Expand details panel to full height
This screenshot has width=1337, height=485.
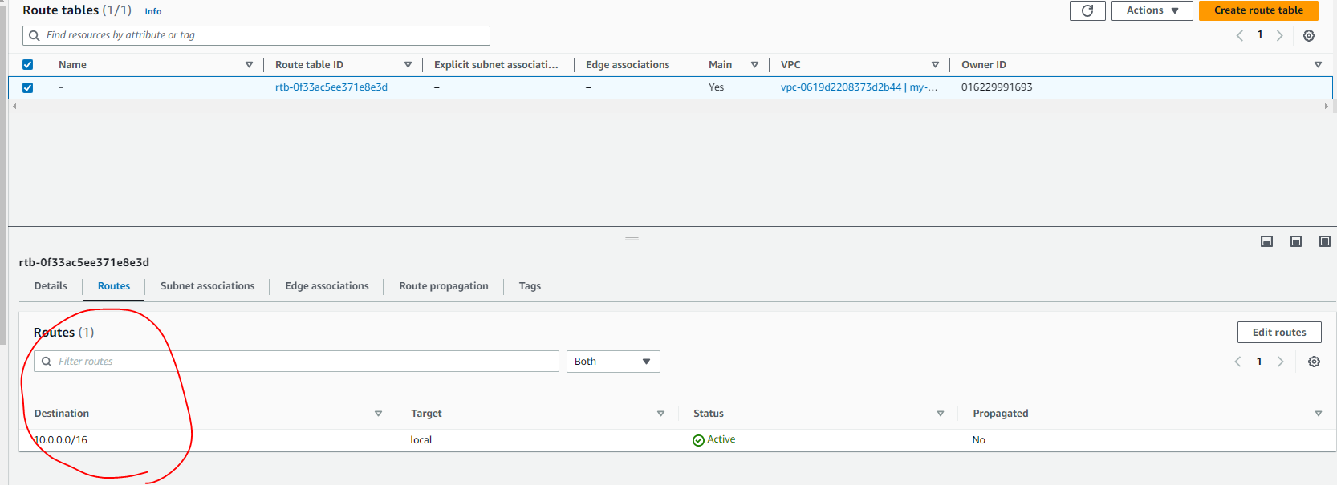(x=1325, y=241)
